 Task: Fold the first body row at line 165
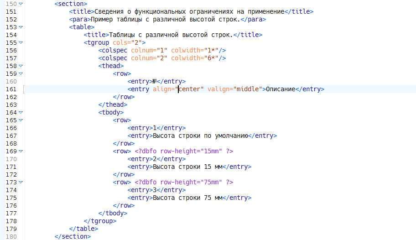click(x=21, y=120)
